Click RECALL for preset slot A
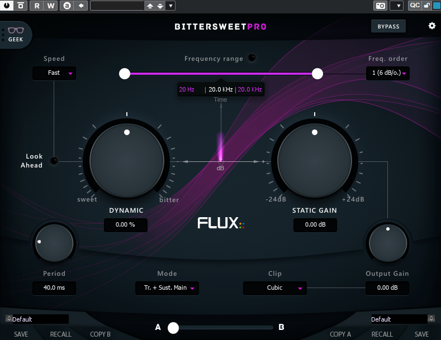Image resolution: width=441 pixels, height=340 pixels. pos(61,334)
